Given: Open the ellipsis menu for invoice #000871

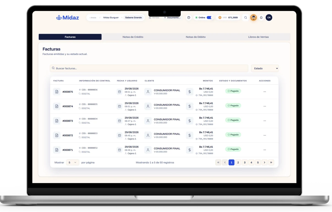Looking at the screenshot, I should (x=265, y=150).
